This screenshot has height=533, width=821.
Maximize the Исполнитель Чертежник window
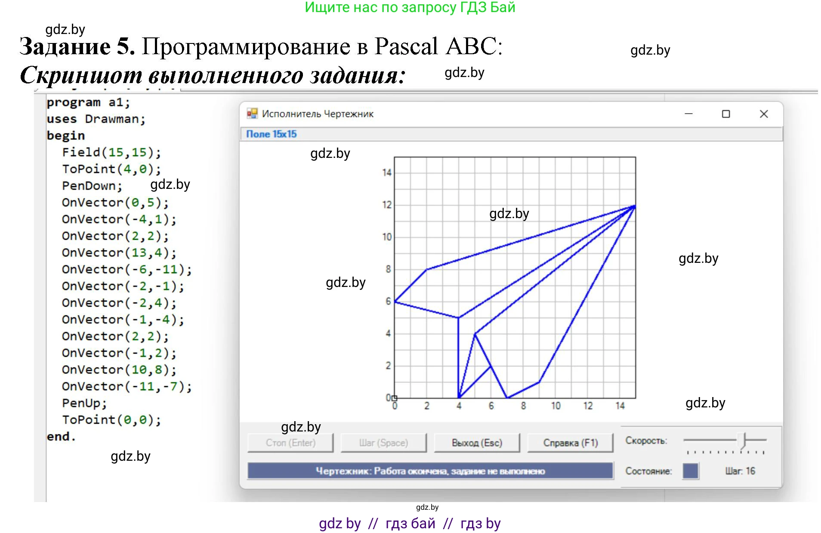click(x=726, y=114)
